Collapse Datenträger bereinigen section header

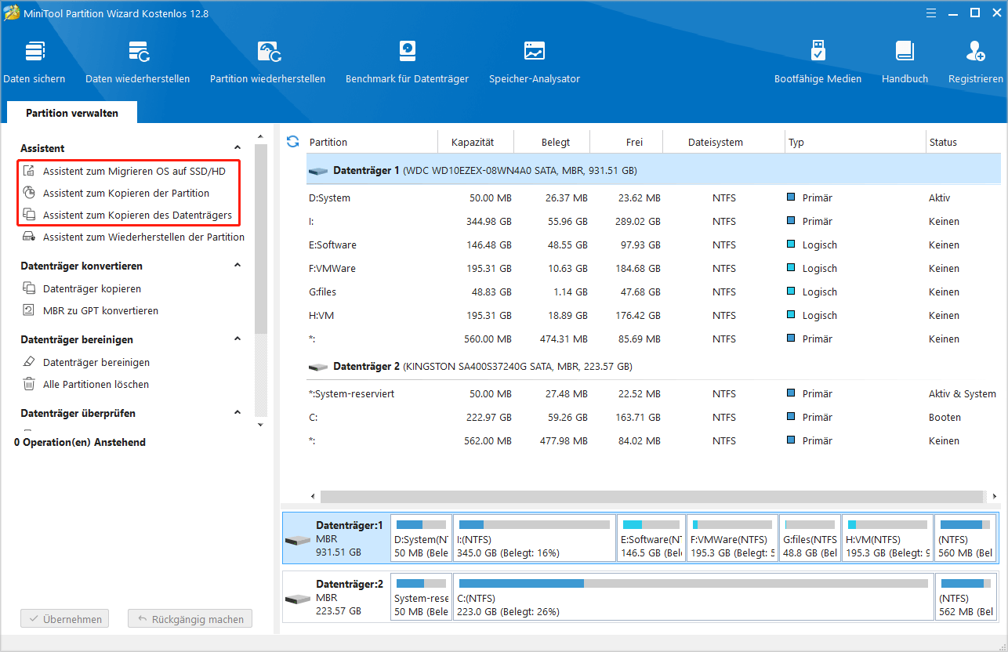(x=237, y=339)
